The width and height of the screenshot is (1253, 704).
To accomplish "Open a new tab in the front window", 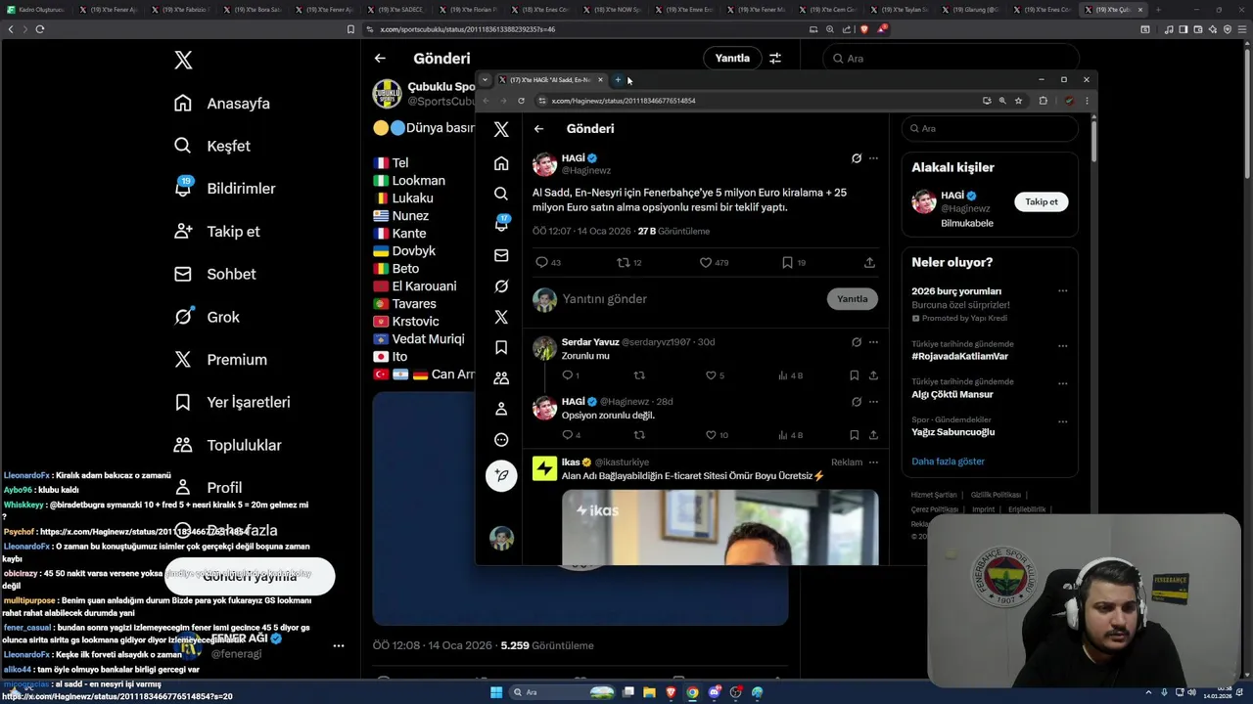I will pyautogui.click(x=618, y=80).
